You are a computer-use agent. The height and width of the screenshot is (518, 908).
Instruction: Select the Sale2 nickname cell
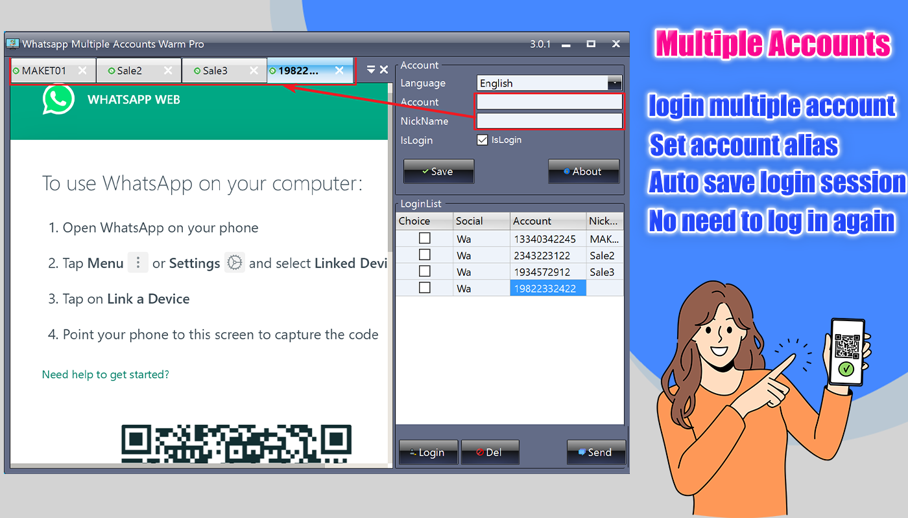coord(605,255)
